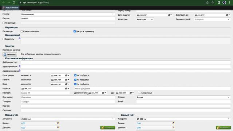Open calendar icon in Виза row
233x131 pixels.
pyautogui.click(x=67, y=84)
